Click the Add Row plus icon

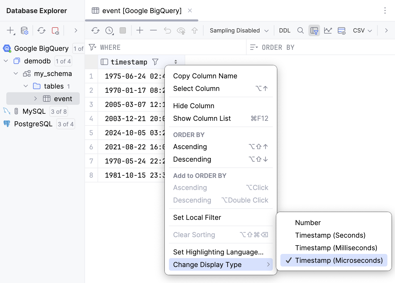coord(140,31)
